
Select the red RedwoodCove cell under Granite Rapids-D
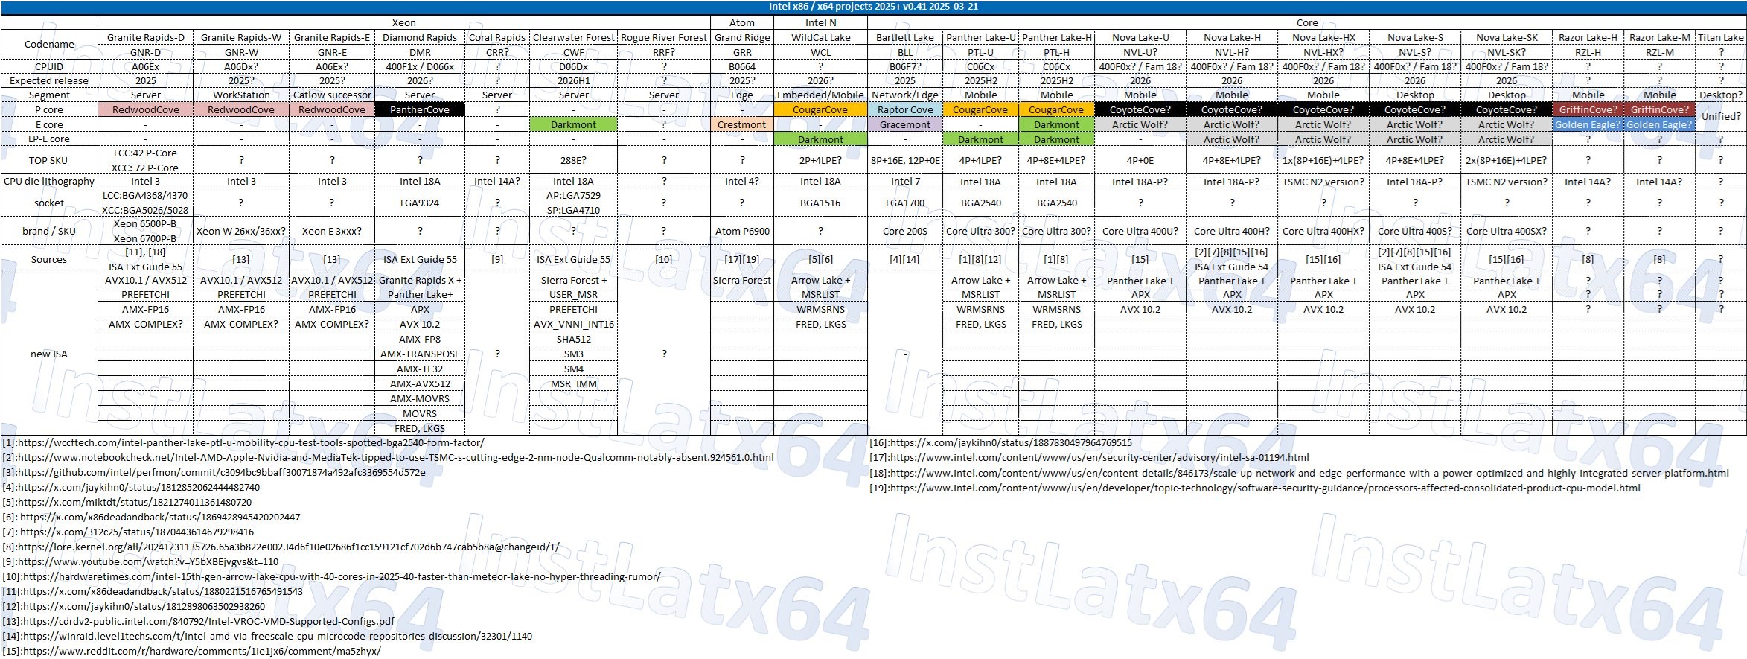click(145, 109)
